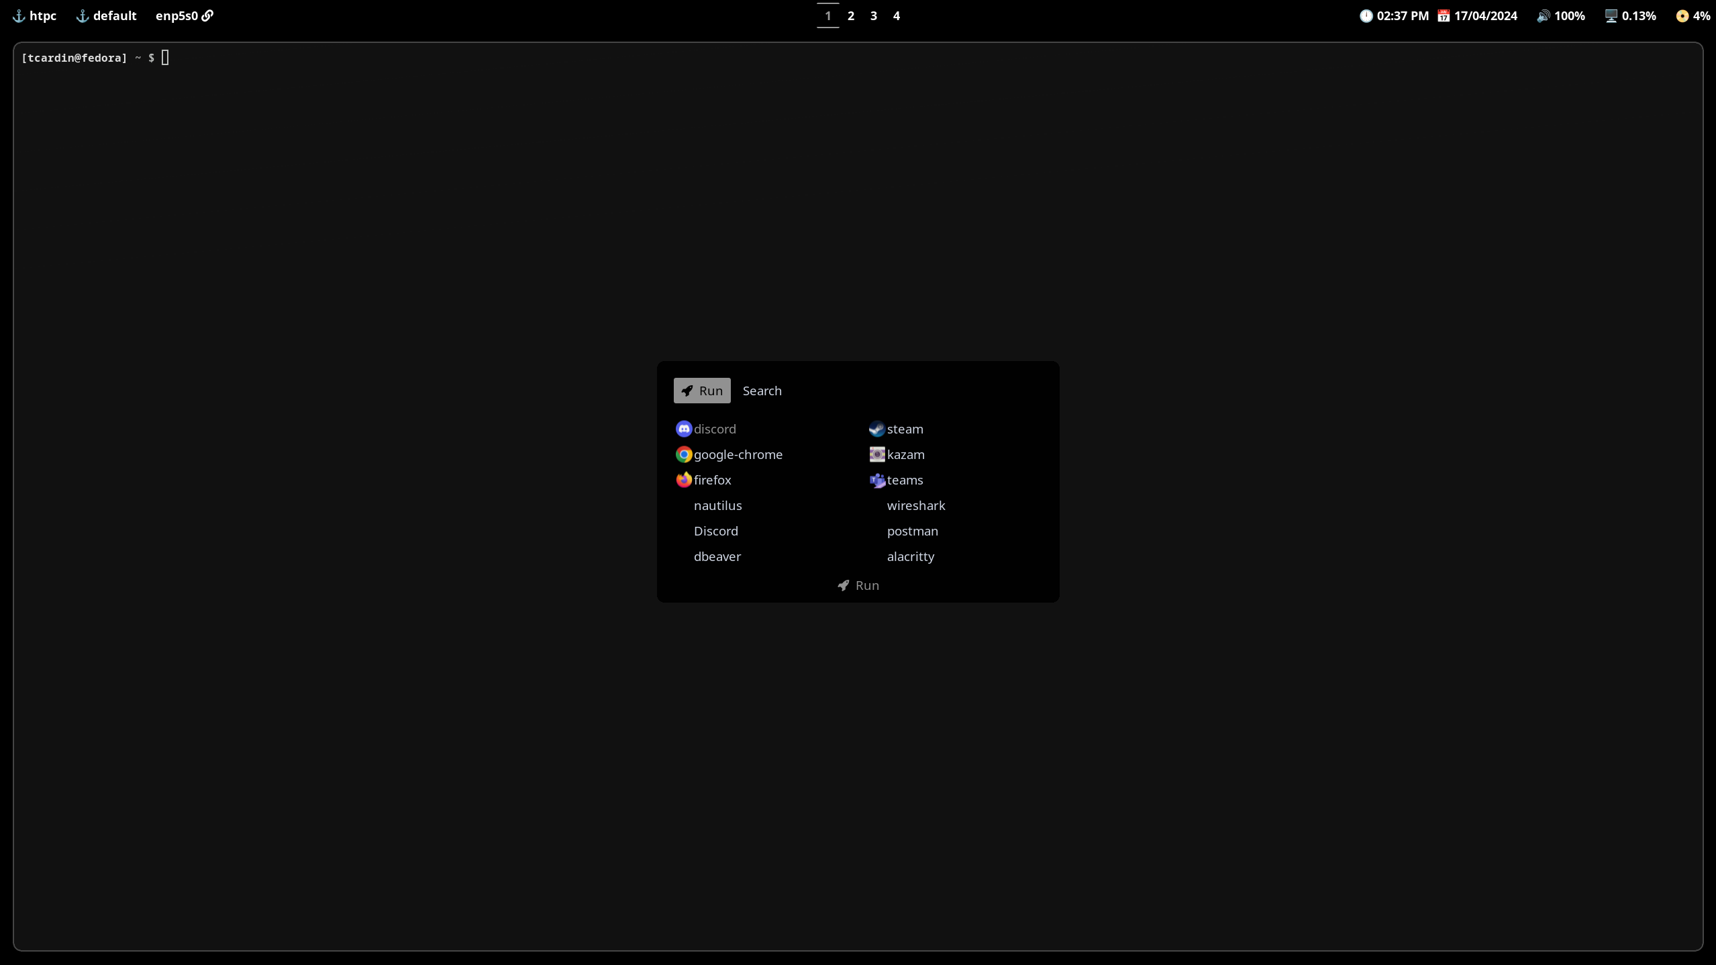Click the calendar date 17/04/2024
The height and width of the screenshot is (965, 1716).
coord(1484,16)
